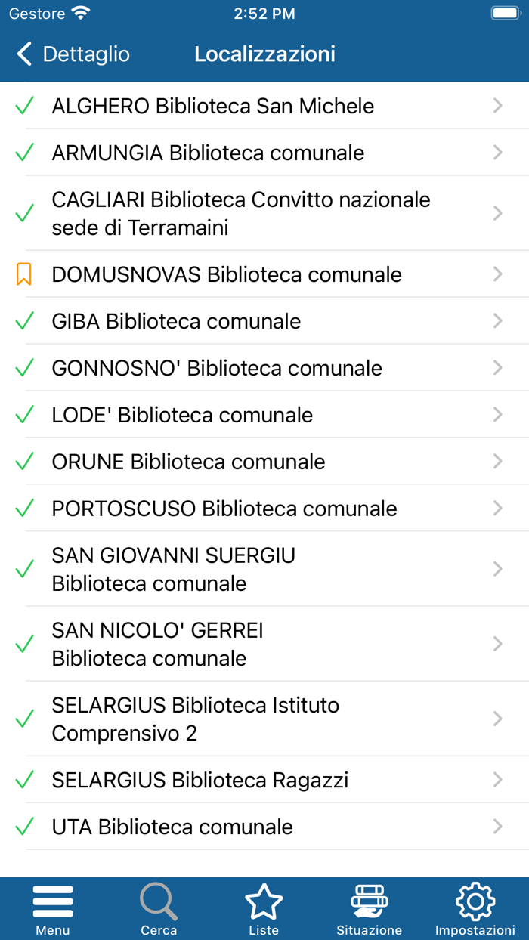Image resolution: width=529 pixels, height=940 pixels.
Task: Open SAN GIOVANNI SUERGIU Biblioteca comunale
Action: (x=264, y=568)
